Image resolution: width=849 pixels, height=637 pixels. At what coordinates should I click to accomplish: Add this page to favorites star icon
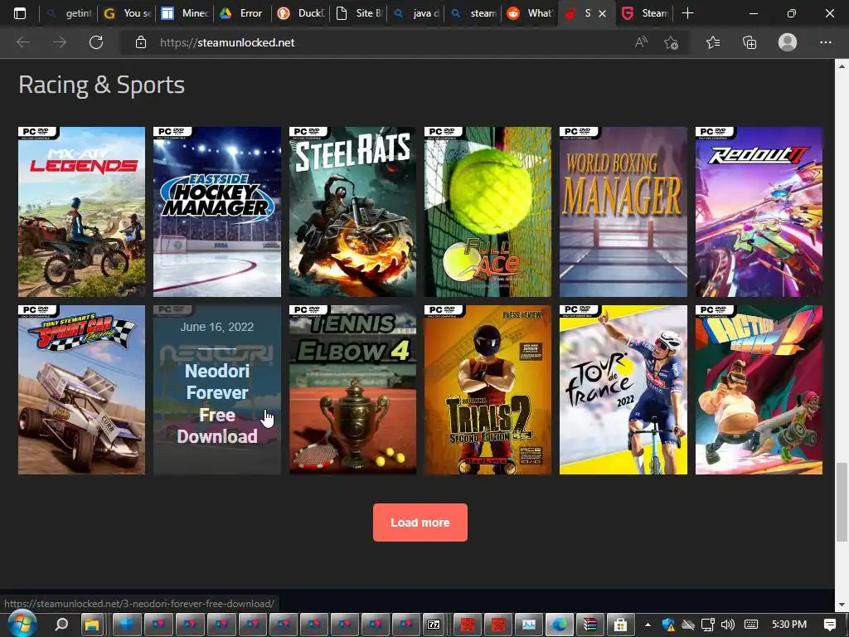tap(671, 42)
